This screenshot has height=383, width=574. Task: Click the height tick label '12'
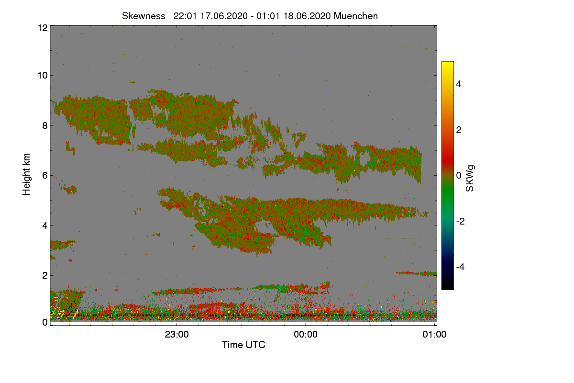[x=42, y=28]
